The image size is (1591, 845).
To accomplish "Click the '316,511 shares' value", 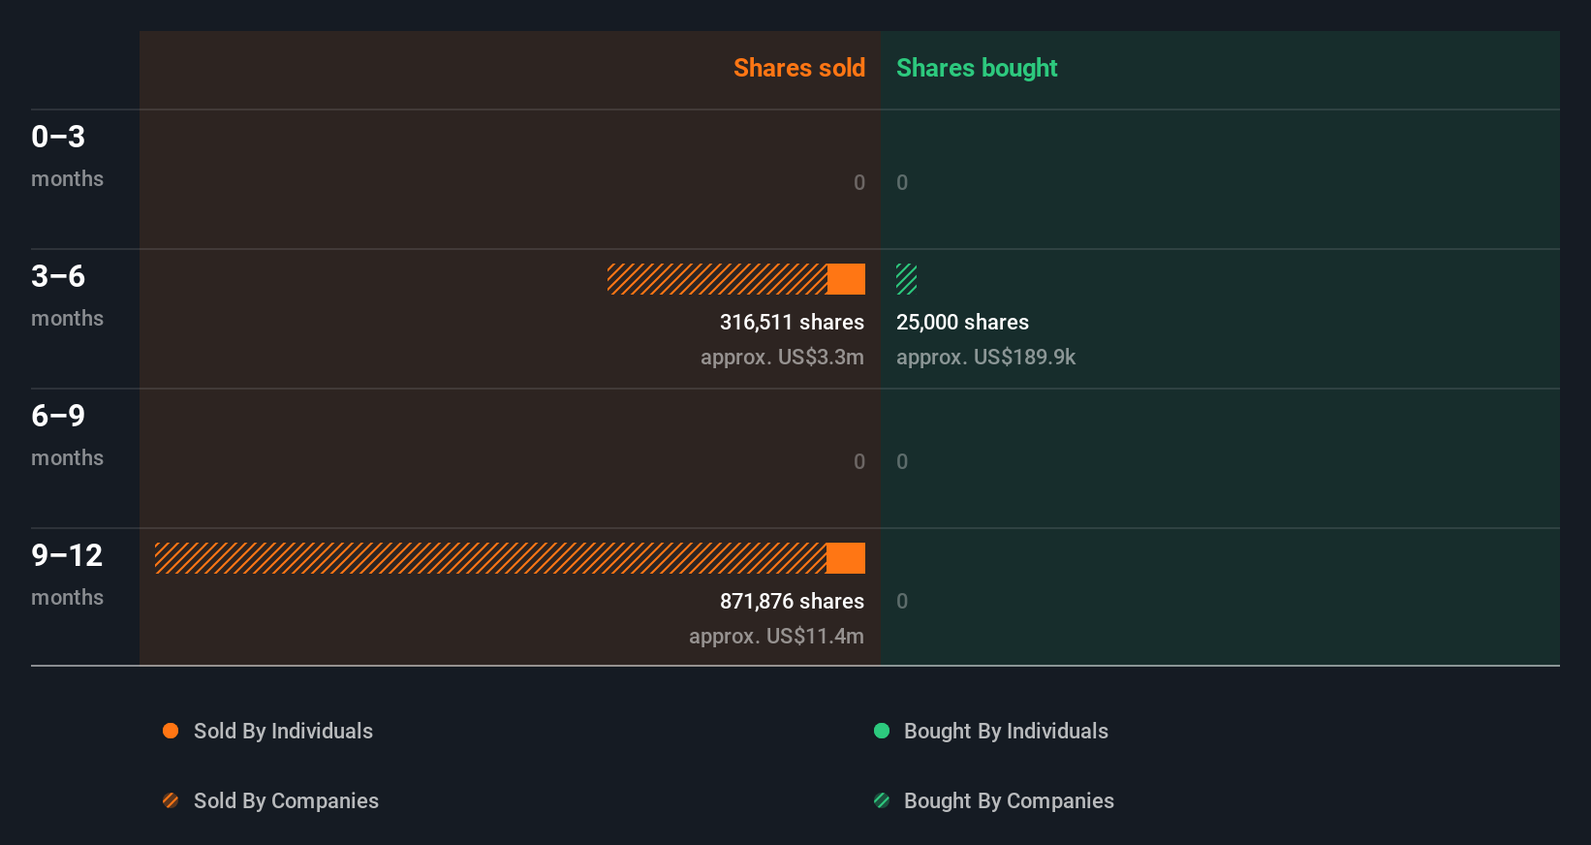I will (x=792, y=323).
